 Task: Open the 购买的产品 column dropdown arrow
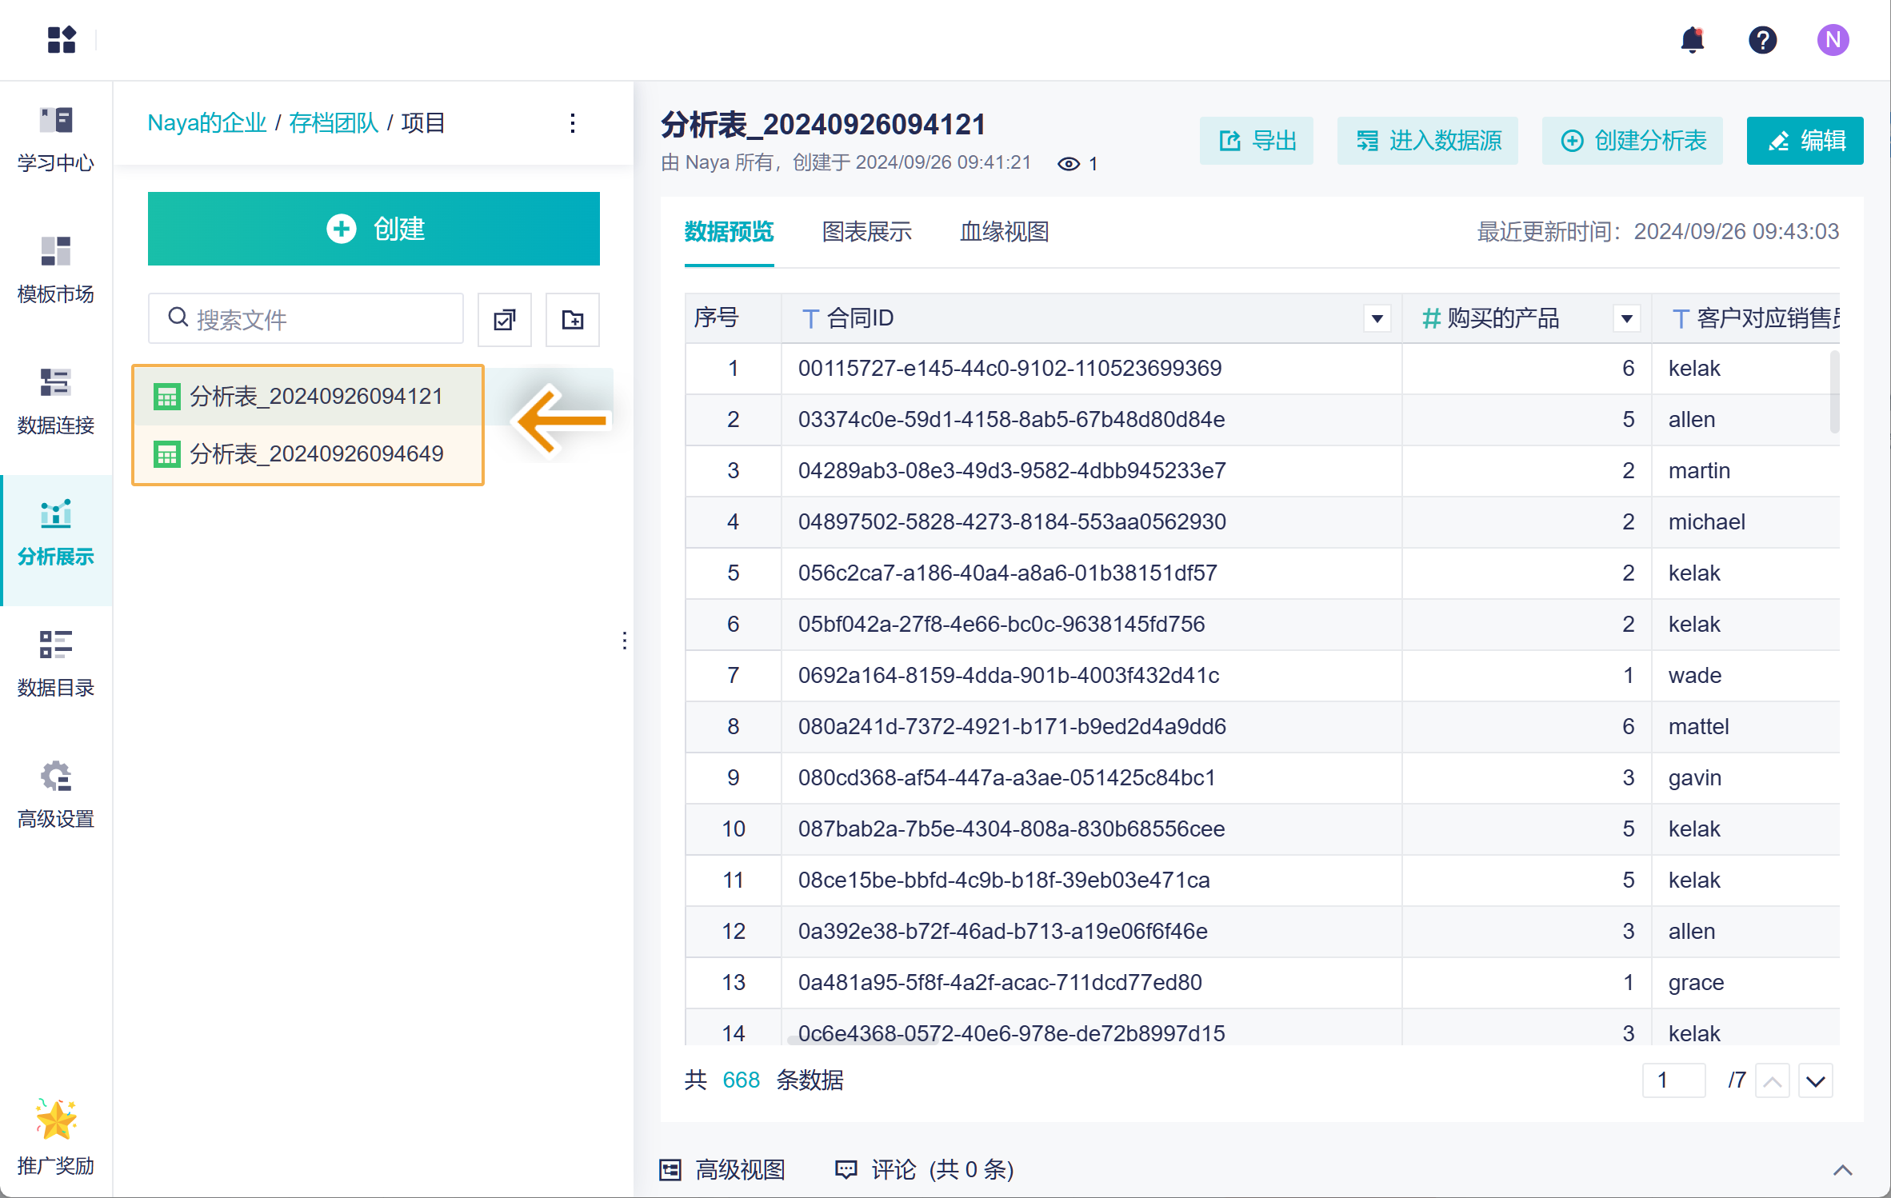click(1626, 318)
